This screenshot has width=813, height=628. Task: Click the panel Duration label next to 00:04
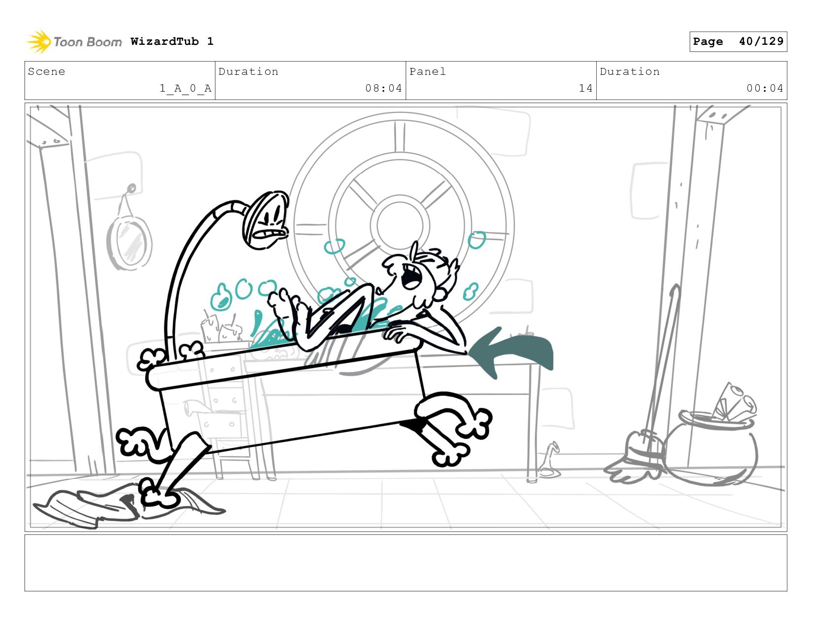(630, 71)
